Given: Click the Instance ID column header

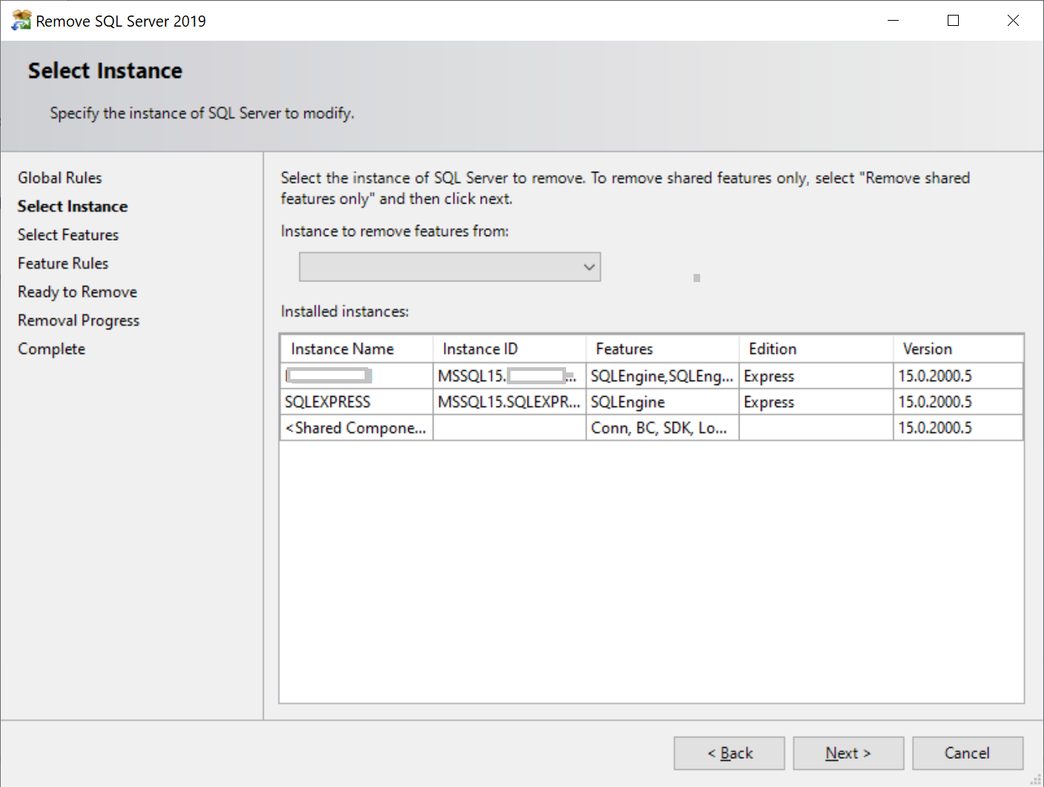Looking at the screenshot, I should (480, 349).
